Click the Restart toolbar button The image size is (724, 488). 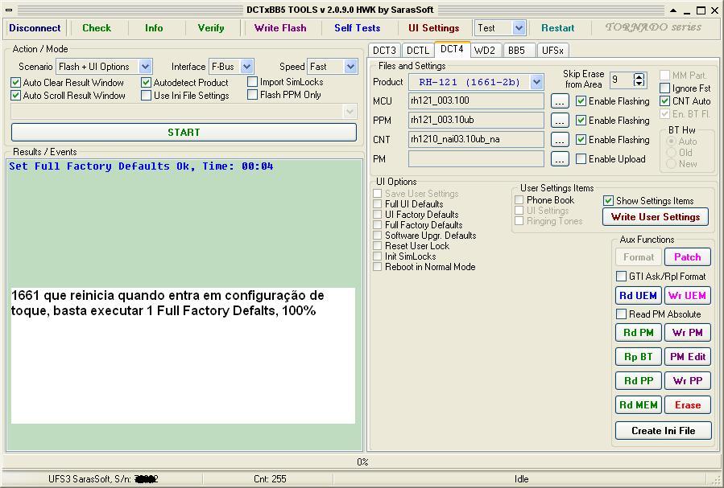(x=558, y=28)
